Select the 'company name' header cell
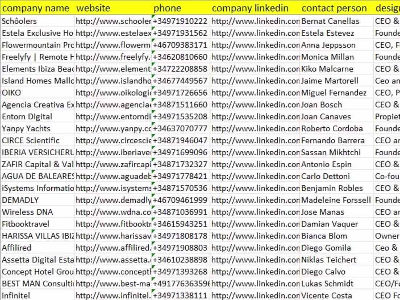Viewport: 400px width, 300px height. (x=37, y=8)
